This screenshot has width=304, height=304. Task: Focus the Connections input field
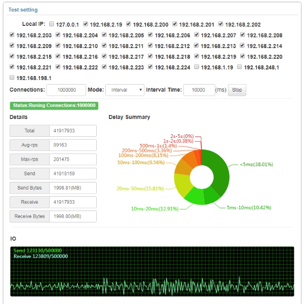pos(66,90)
